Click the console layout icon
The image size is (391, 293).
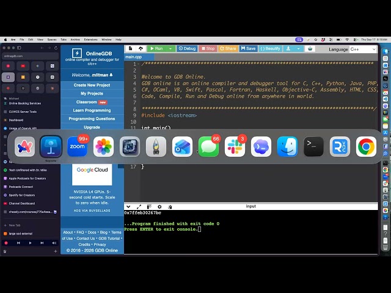click(x=149, y=206)
